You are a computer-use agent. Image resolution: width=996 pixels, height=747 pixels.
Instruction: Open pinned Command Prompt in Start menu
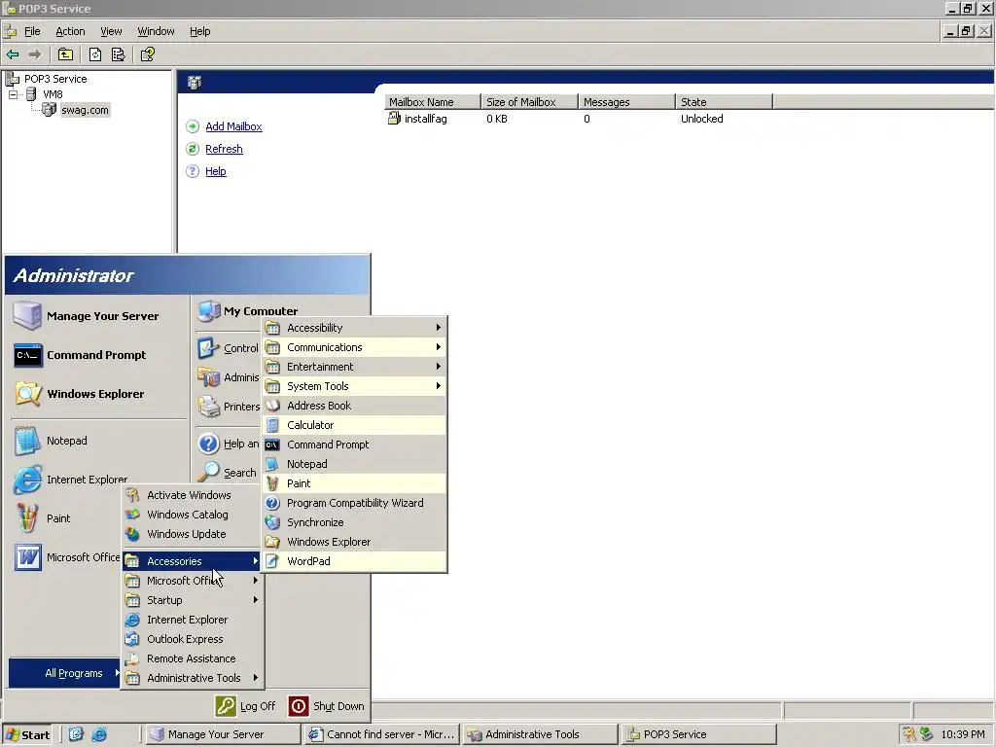click(x=98, y=355)
